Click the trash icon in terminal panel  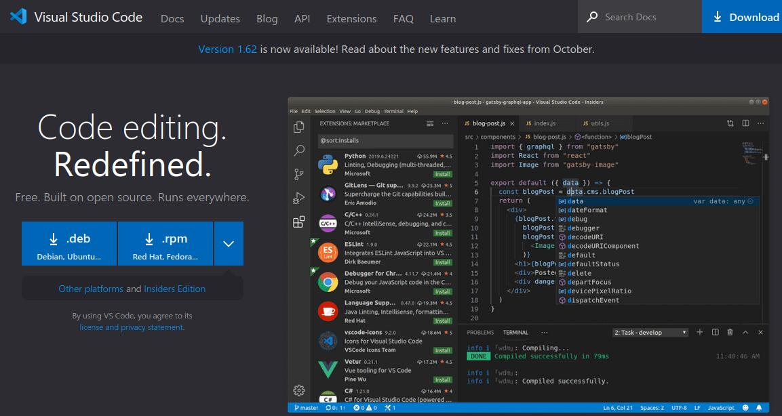pos(730,332)
